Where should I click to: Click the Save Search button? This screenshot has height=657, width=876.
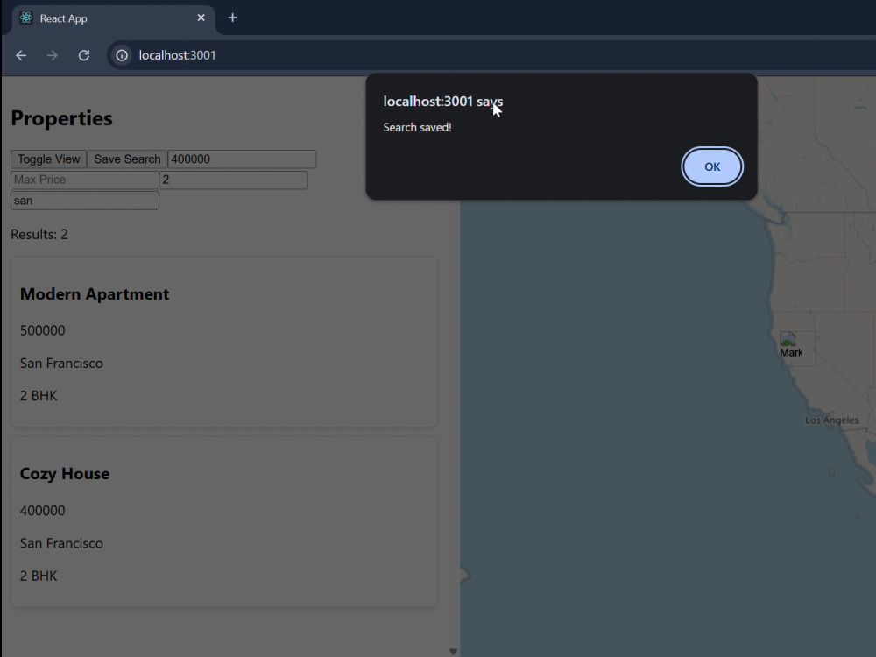[127, 159]
